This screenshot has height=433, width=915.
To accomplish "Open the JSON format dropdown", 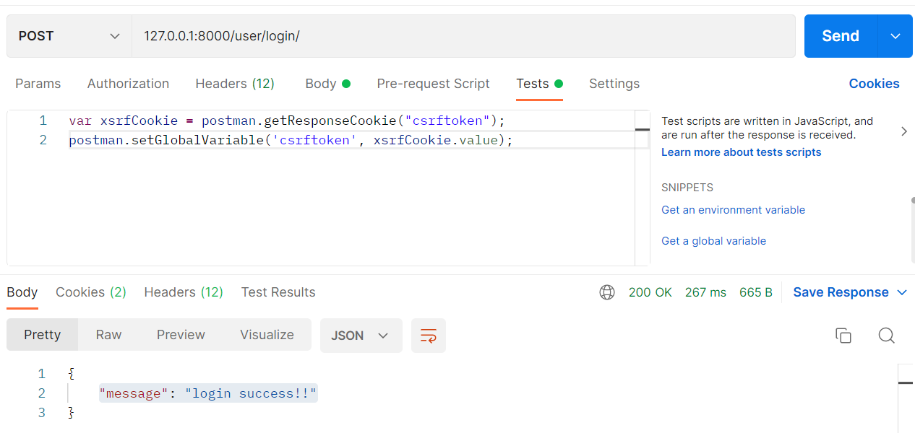I will point(361,336).
